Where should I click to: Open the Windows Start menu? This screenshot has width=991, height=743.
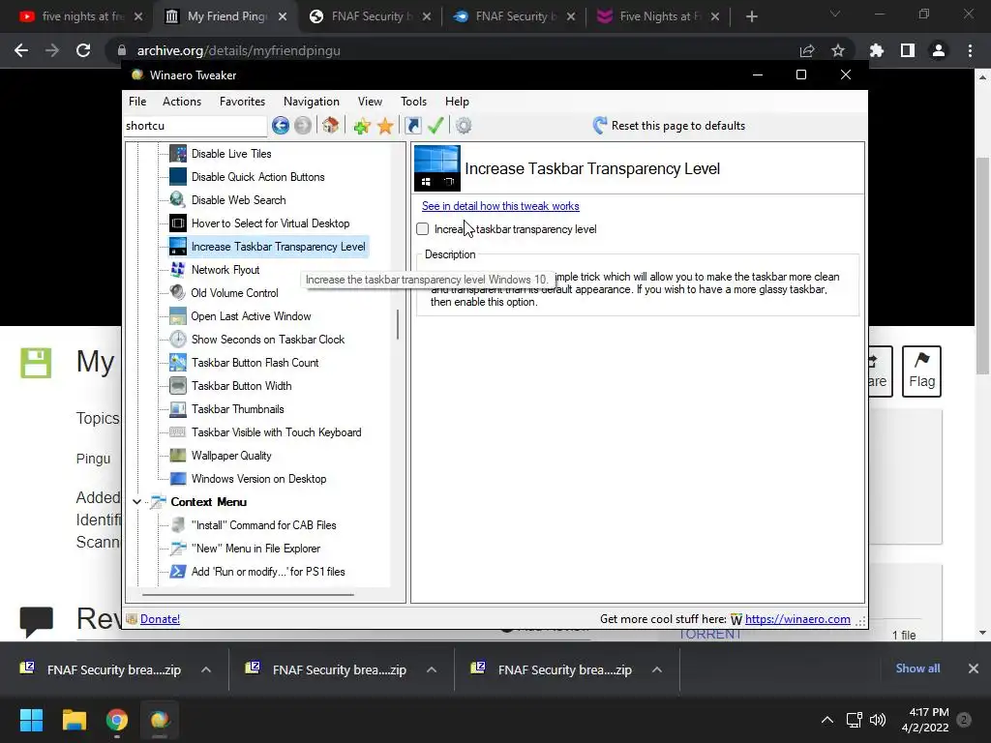tap(31, 720)
